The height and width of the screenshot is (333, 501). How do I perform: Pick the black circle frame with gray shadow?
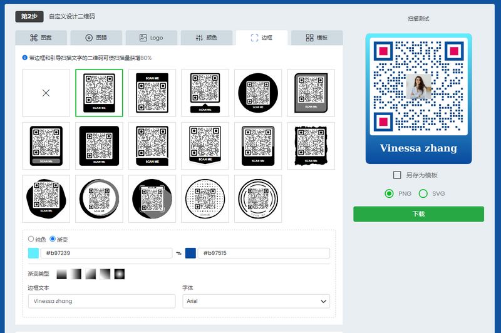click(152, 198)
